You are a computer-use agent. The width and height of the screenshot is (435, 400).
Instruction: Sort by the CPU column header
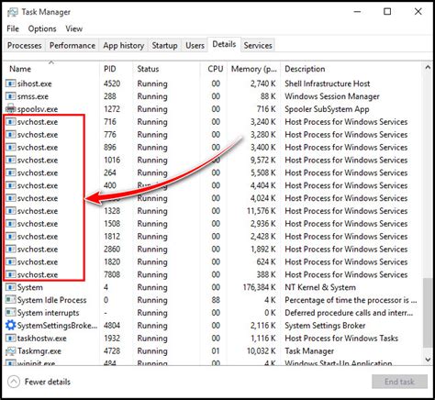click(x=214, y=69)
